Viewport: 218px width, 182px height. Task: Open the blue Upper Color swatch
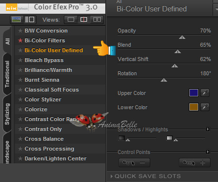pos(194,93)
